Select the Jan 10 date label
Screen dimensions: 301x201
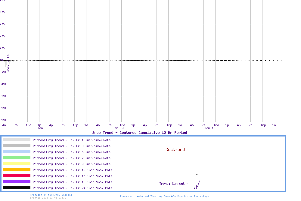[210, 128]
